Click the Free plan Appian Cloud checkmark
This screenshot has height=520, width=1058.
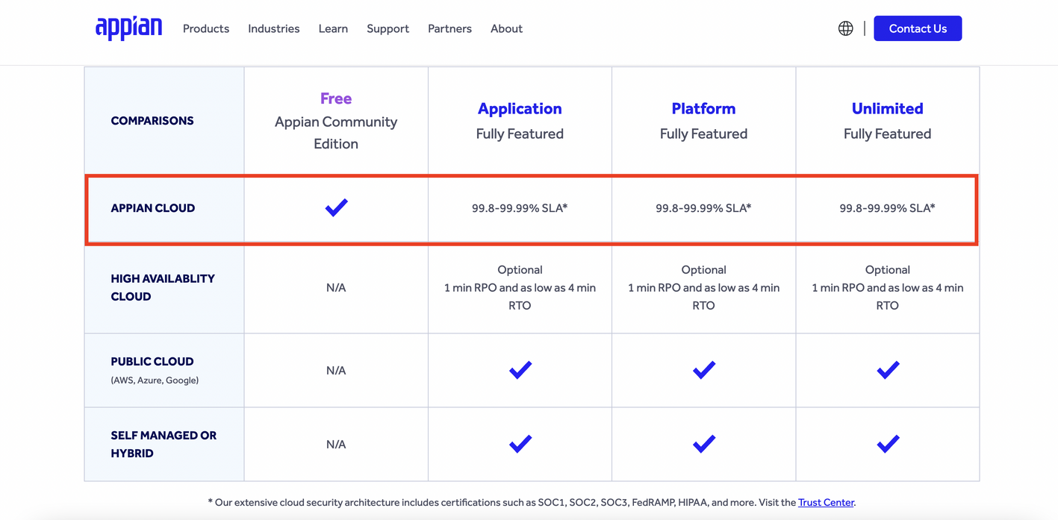click(x=336, y=207)
